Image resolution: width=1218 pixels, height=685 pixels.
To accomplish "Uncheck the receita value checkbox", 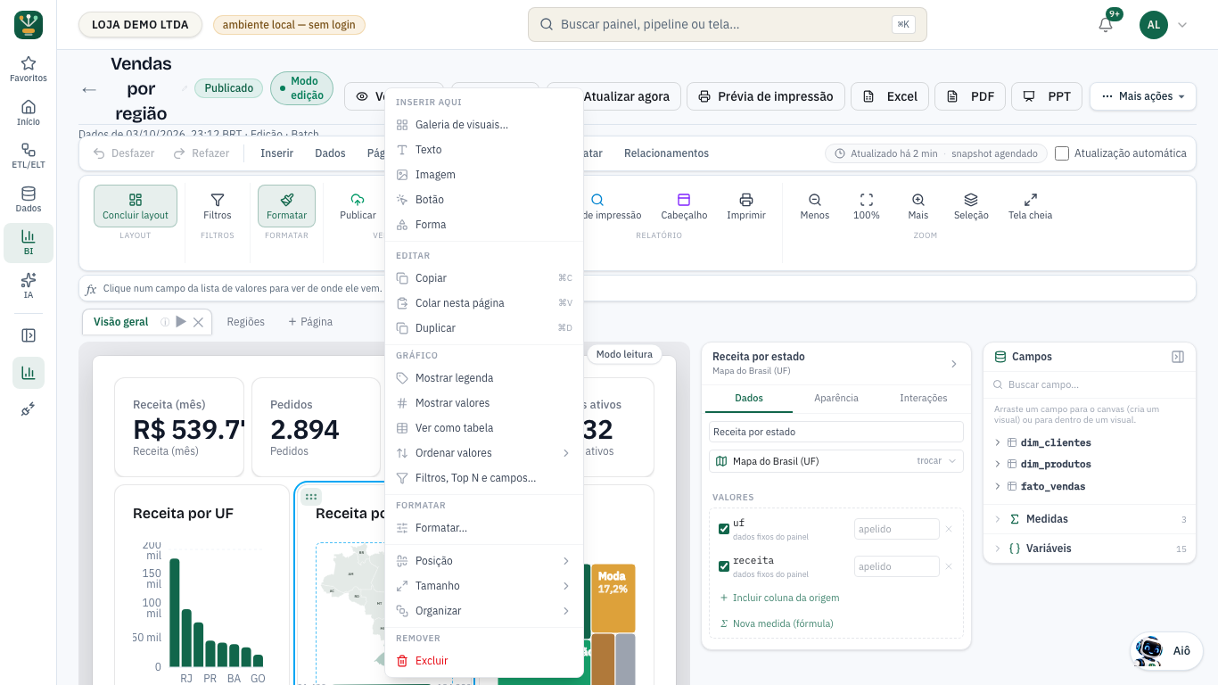I will tap(724, 566).
